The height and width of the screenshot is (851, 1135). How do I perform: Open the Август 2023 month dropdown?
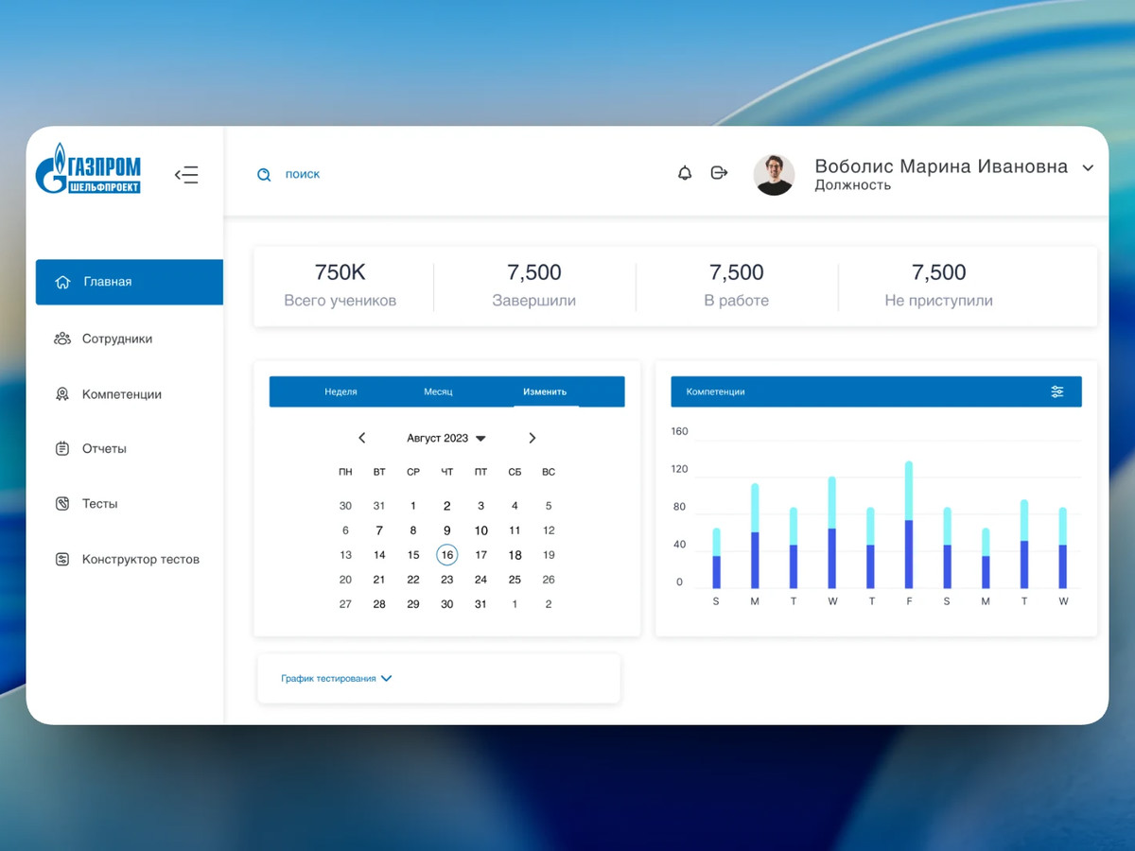[x=446, y=439]
